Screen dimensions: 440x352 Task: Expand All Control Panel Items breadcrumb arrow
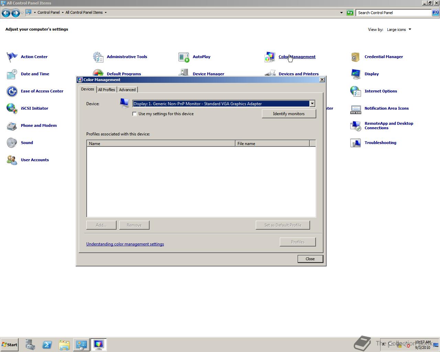pyautogui.click(x=106, y=12)
